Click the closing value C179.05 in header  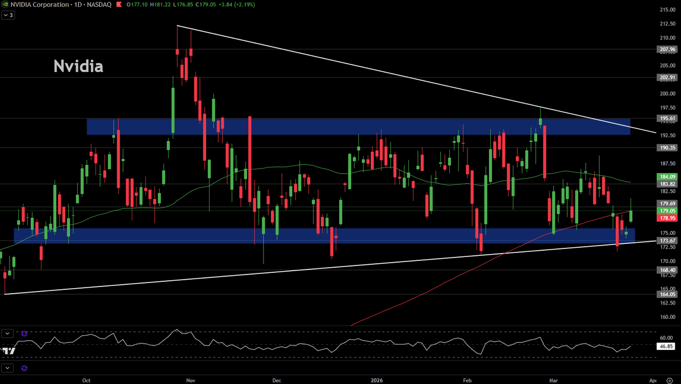pyautogui.click(x=207, y=5)
